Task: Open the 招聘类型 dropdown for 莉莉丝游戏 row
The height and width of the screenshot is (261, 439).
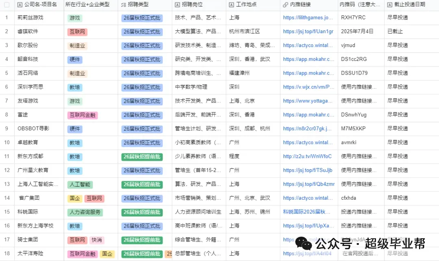Action: [x=142, y=17]
